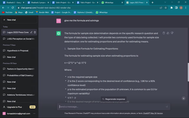Open account options menu beside email
The height and width of the screenshot is (118, 189).
[x=34, y=114]
